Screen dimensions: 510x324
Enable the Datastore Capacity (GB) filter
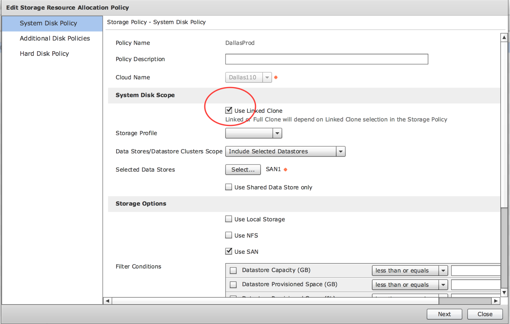pos(233,271)
